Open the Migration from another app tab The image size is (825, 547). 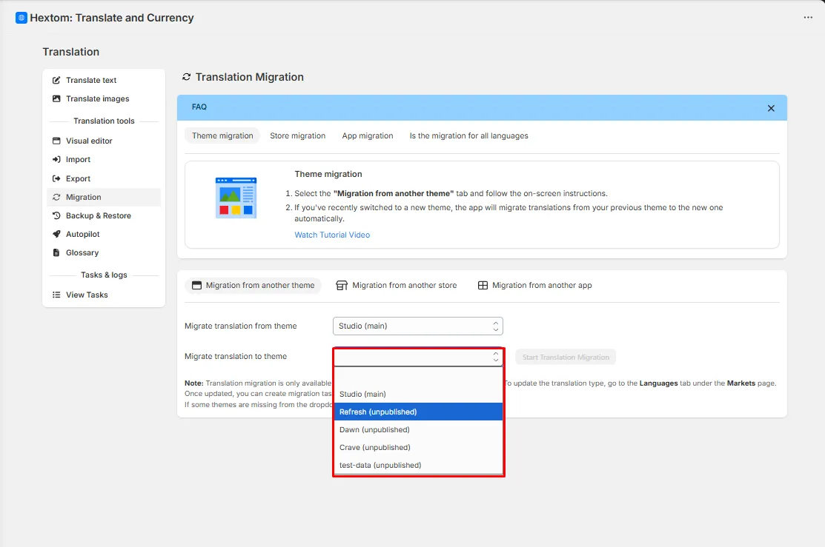534,285
